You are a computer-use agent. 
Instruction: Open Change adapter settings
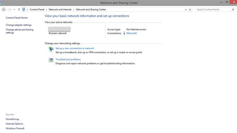[19, 25]
